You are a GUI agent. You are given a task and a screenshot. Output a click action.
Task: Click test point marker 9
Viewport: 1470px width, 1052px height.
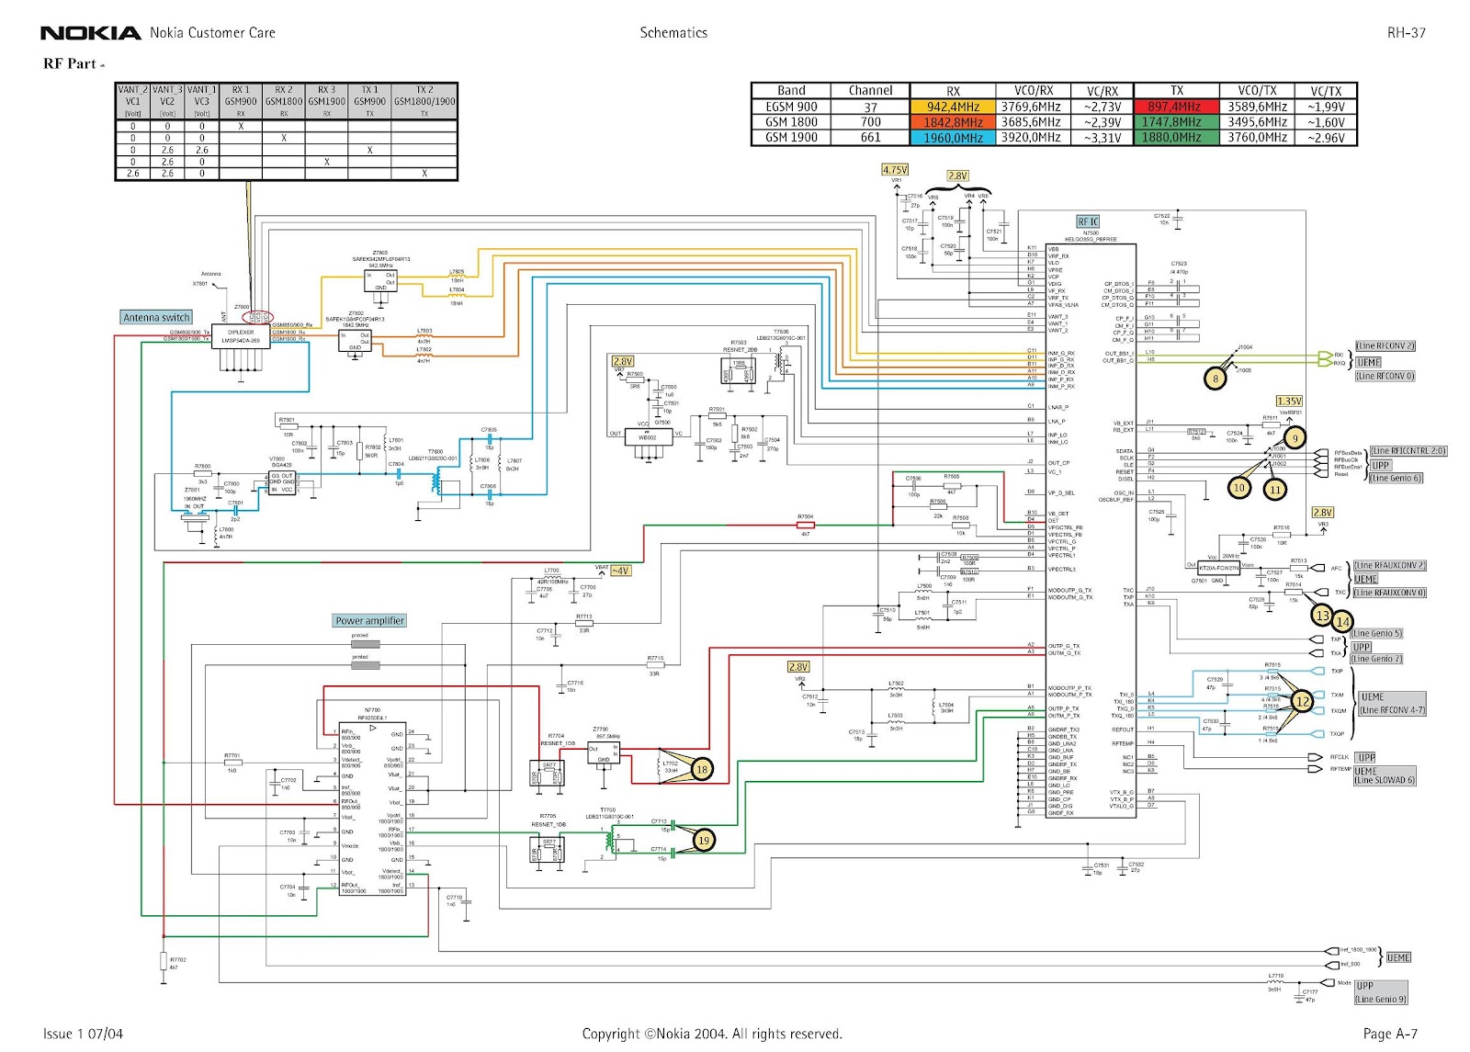(x=1295, y=438)
